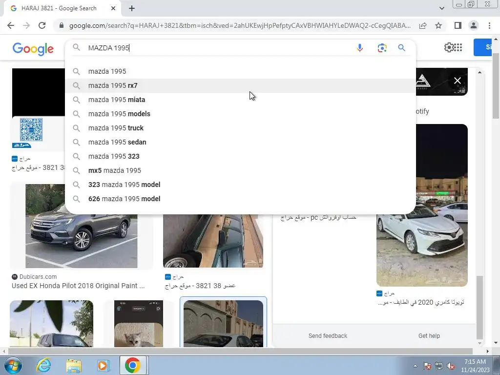Open the Dubicars.com source link
The image size is (500, 375).
tap(35, 277)
